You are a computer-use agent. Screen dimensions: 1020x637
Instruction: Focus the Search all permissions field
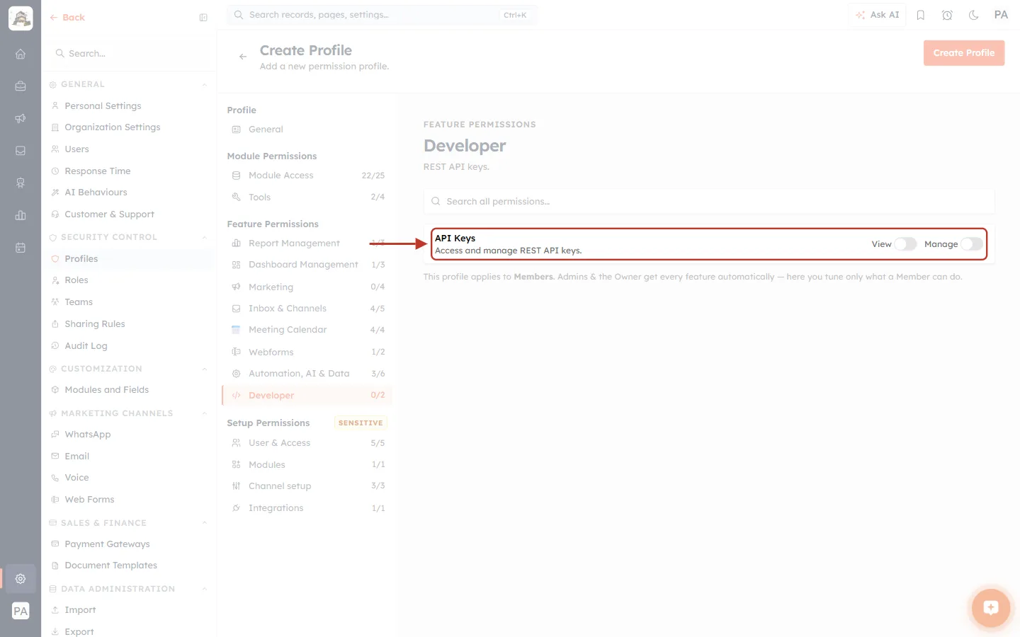(x=709, y=202)
